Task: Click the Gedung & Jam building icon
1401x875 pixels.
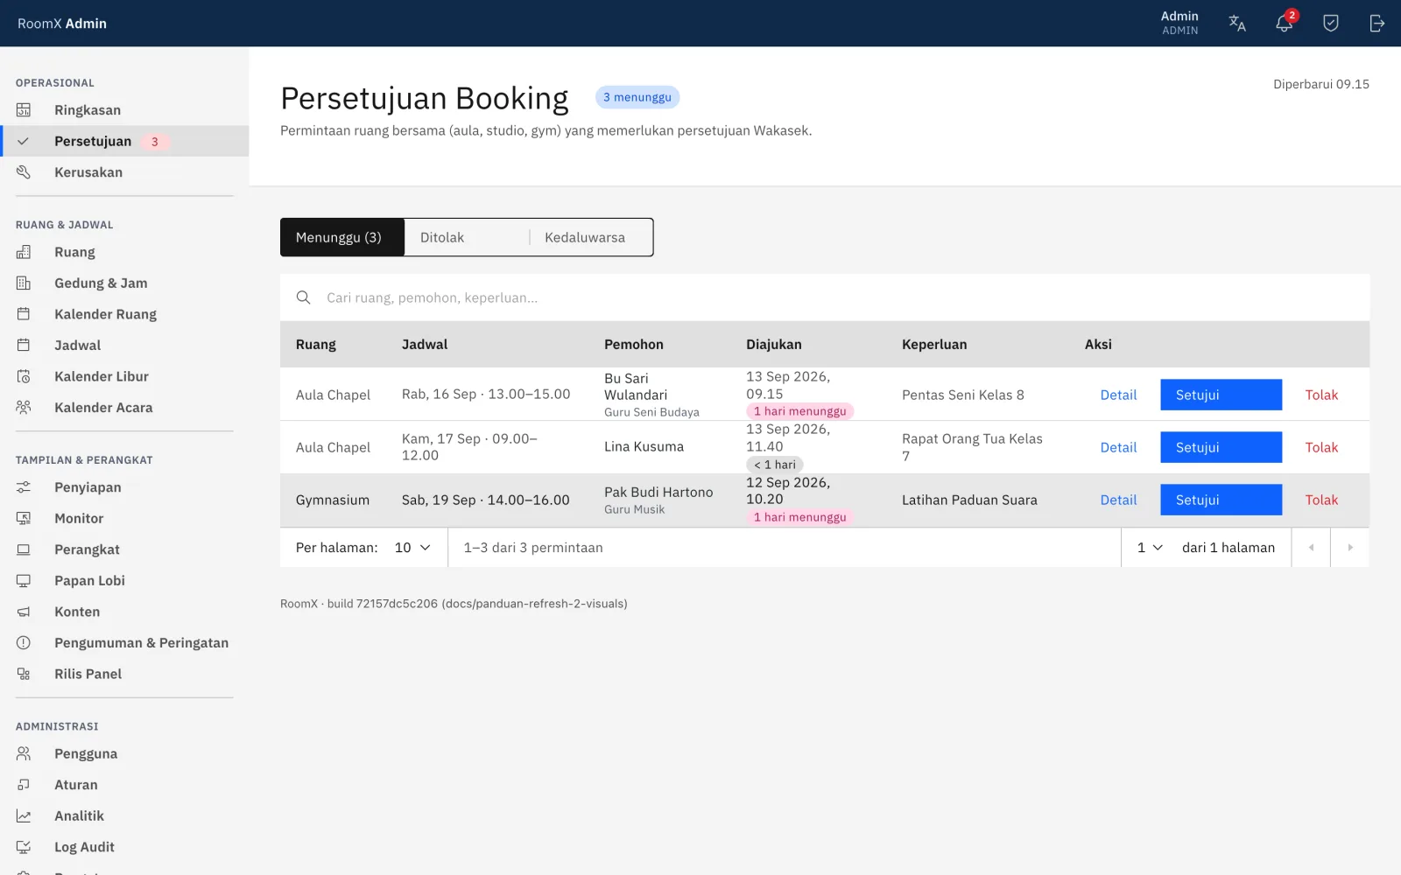Action: pyautogui.click(x=24, y=283)
